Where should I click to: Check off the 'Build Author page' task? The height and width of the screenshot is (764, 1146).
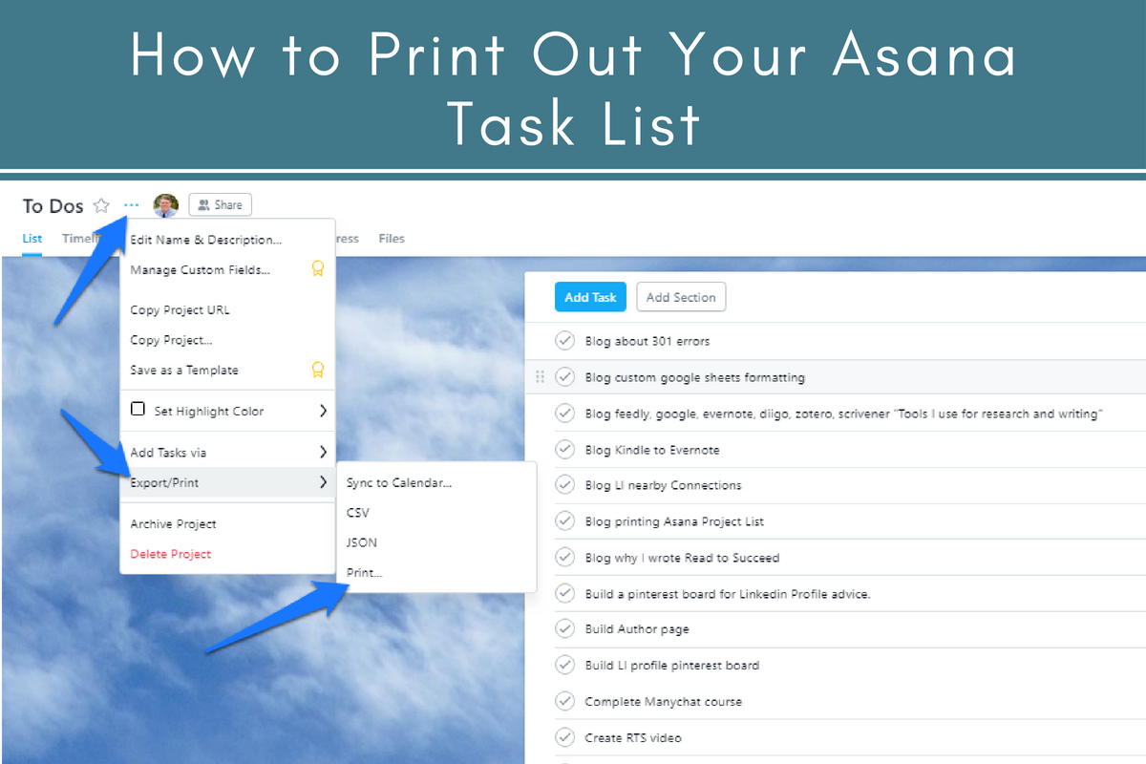point(564,629)
